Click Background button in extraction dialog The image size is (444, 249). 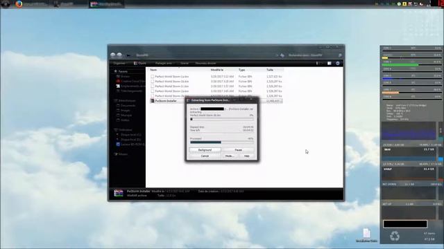[x=205, y=150]
